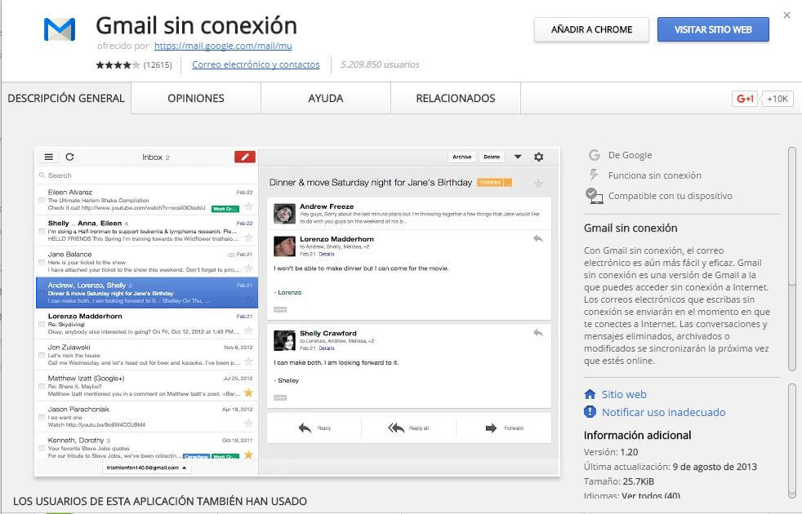Viewport: 802px width, 514px height.
Task: Toggle star on Eileen Alvarez email
Action: tap(248, 206)
